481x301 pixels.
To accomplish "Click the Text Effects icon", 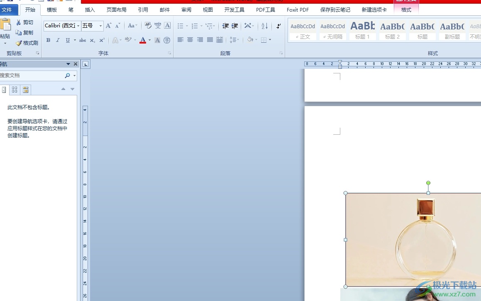I will point(115,40).
